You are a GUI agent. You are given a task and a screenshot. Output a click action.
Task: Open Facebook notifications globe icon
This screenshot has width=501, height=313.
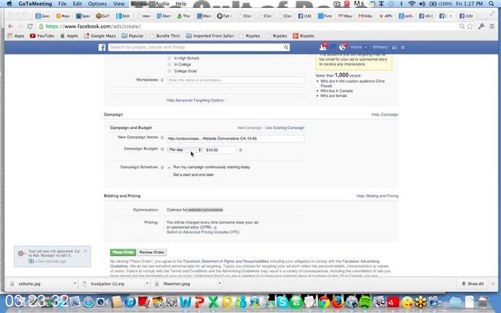(x=342, y=47)
